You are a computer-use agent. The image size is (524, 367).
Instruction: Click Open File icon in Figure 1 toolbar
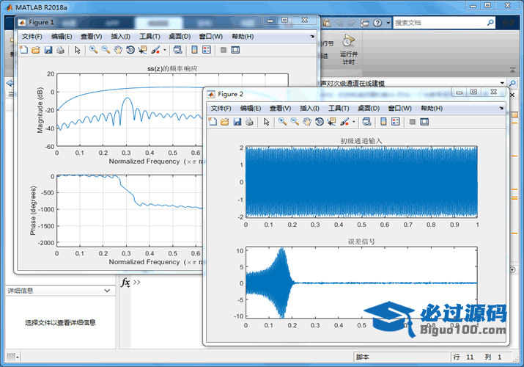coord(35,50)
